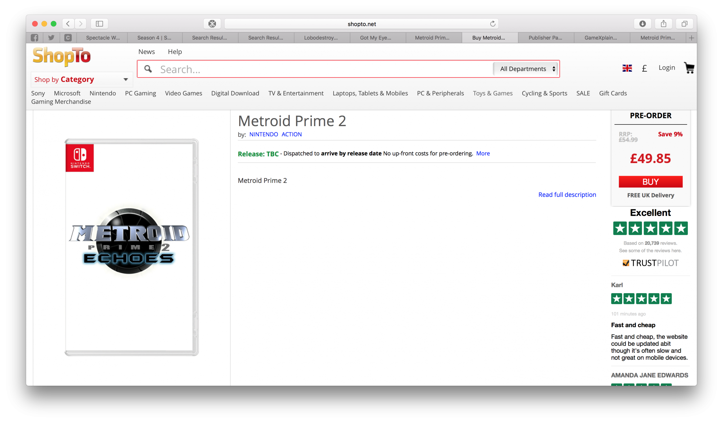723x423 pixels.
Task: Click the UK flag country selector
Action: click(x=627, y=68)
